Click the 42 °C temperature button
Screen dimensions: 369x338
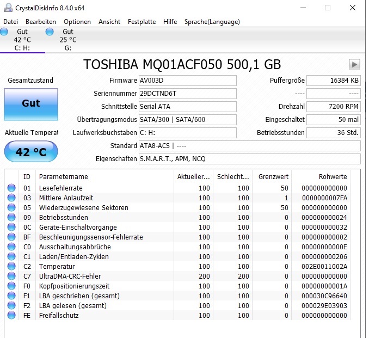tap(31, 151)
